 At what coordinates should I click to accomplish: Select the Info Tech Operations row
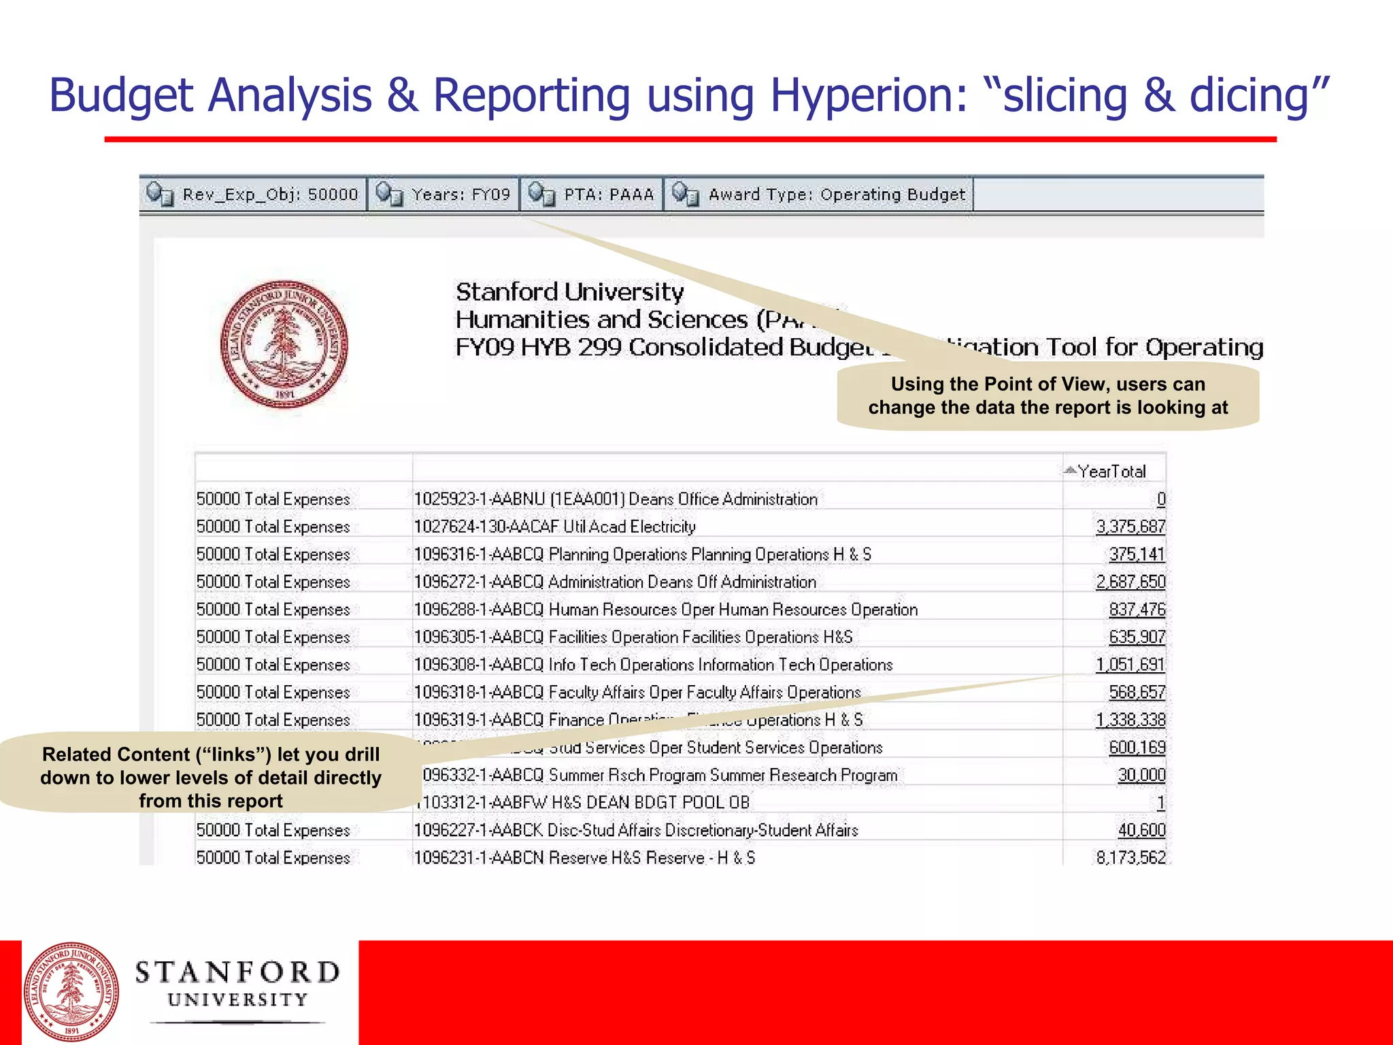[x=653, y=665]
